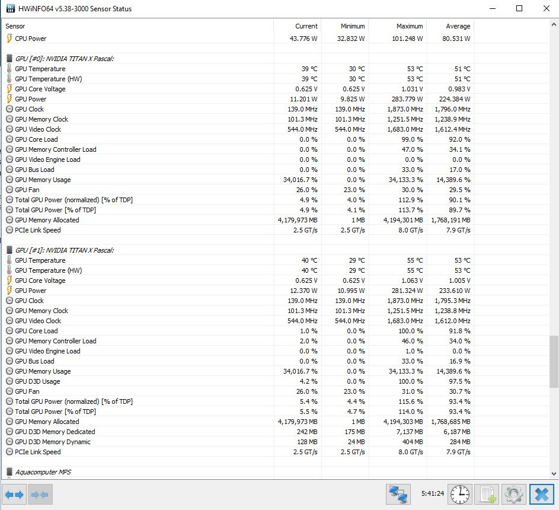Select the GPU [#0]: NVIDIA TITAN X Pascal header

65,59
